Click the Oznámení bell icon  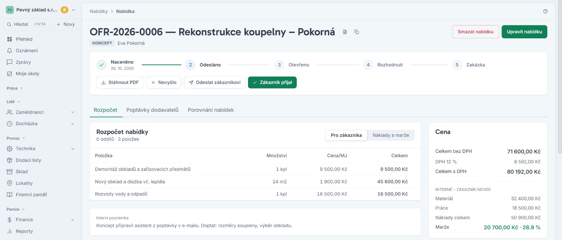coord(10,51)
